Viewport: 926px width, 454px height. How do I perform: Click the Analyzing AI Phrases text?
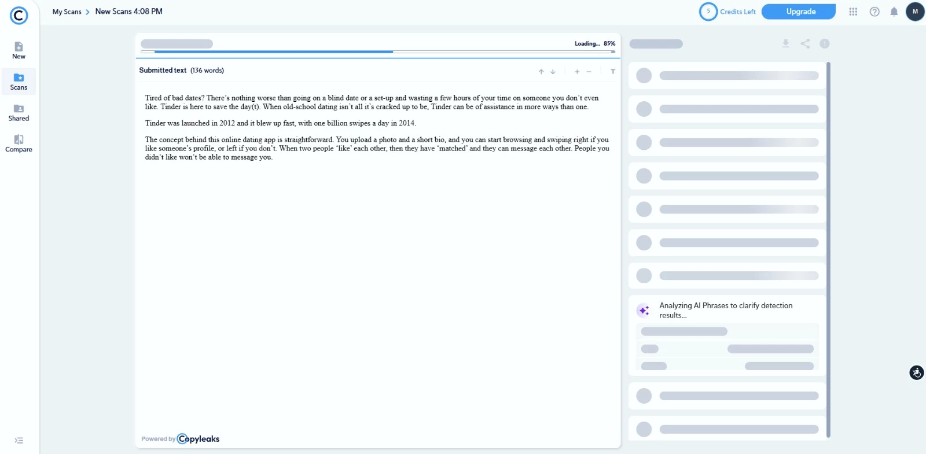click(726, 311)
